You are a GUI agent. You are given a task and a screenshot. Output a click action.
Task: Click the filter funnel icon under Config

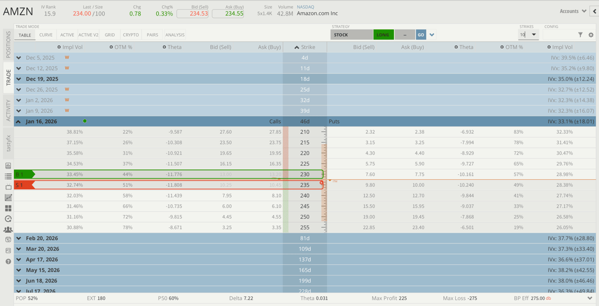click(580, 35)
